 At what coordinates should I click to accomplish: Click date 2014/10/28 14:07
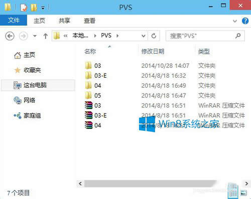click(165, 66)
